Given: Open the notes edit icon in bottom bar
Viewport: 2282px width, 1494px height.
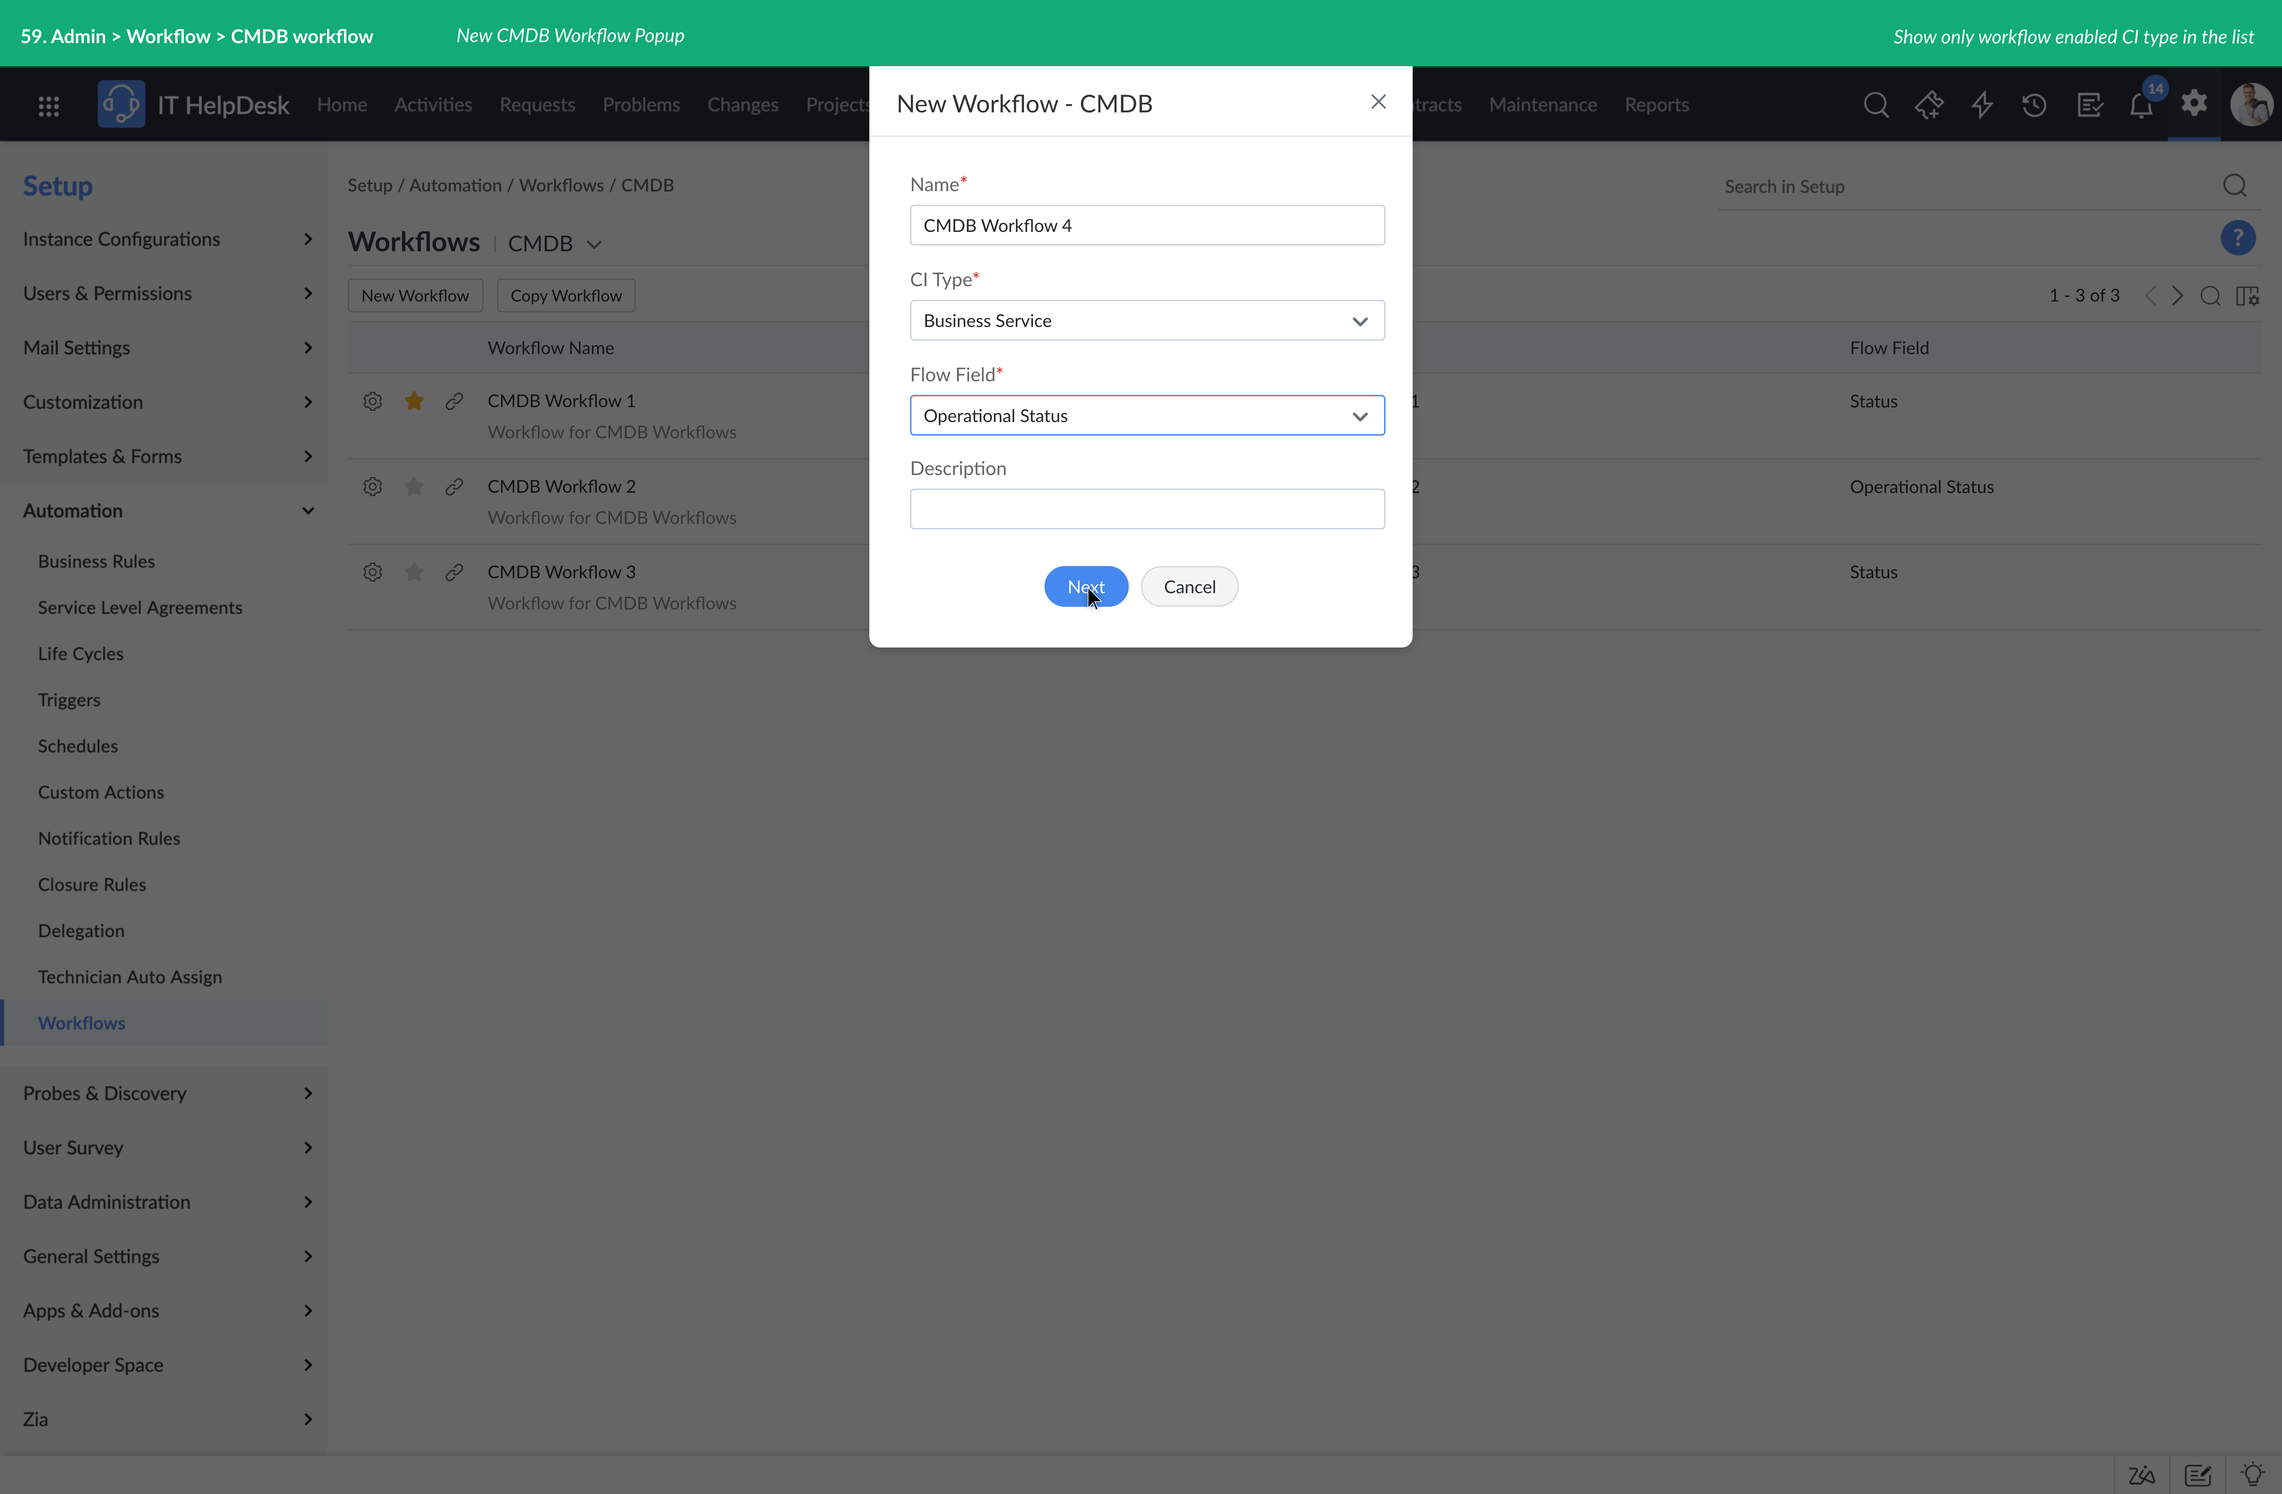Looking at the screenshot, I should coord(2198,1475).
